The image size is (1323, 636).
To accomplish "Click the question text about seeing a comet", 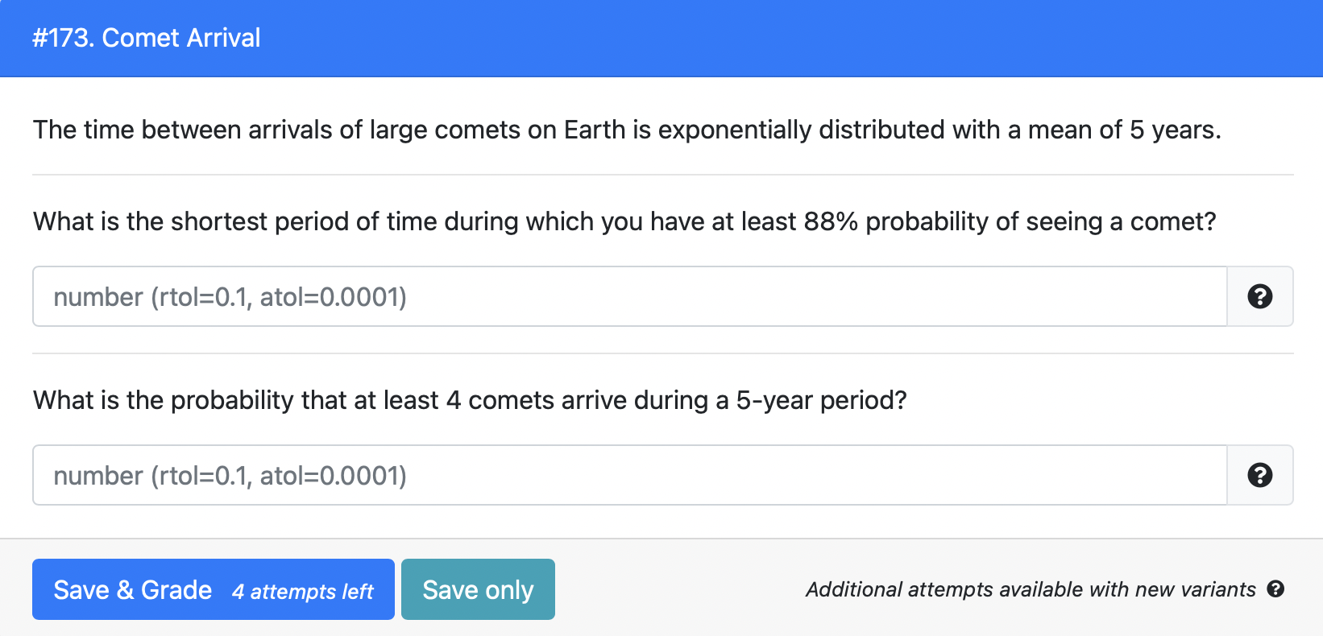I will [x=624, y=221].
